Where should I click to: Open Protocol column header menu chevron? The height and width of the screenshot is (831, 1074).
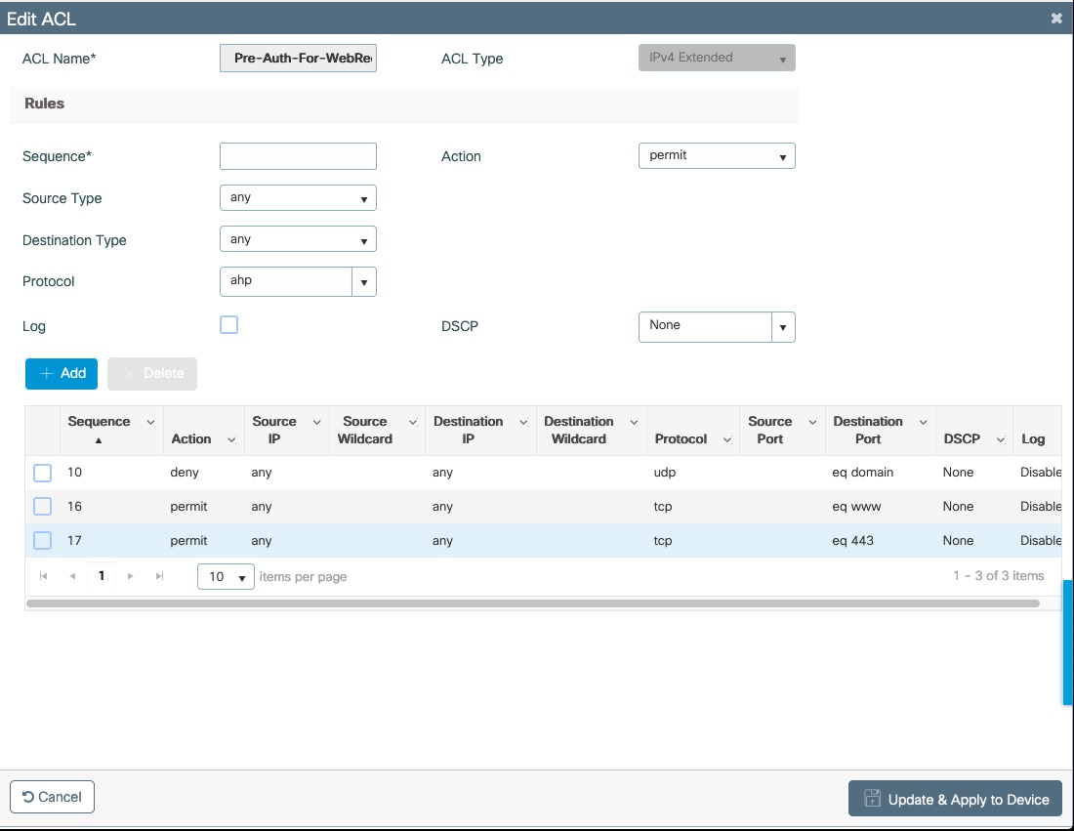click(727, 440)
